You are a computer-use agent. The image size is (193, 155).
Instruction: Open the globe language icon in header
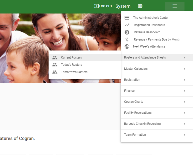tap(140, 6)
